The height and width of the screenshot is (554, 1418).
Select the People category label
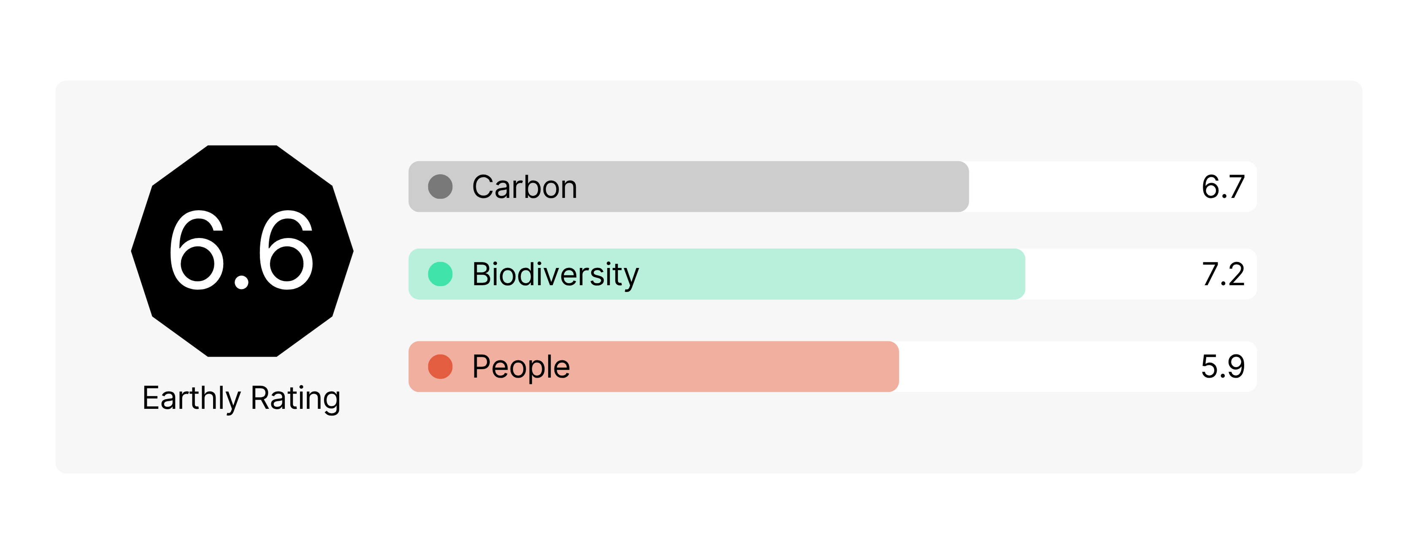(521, 366)
